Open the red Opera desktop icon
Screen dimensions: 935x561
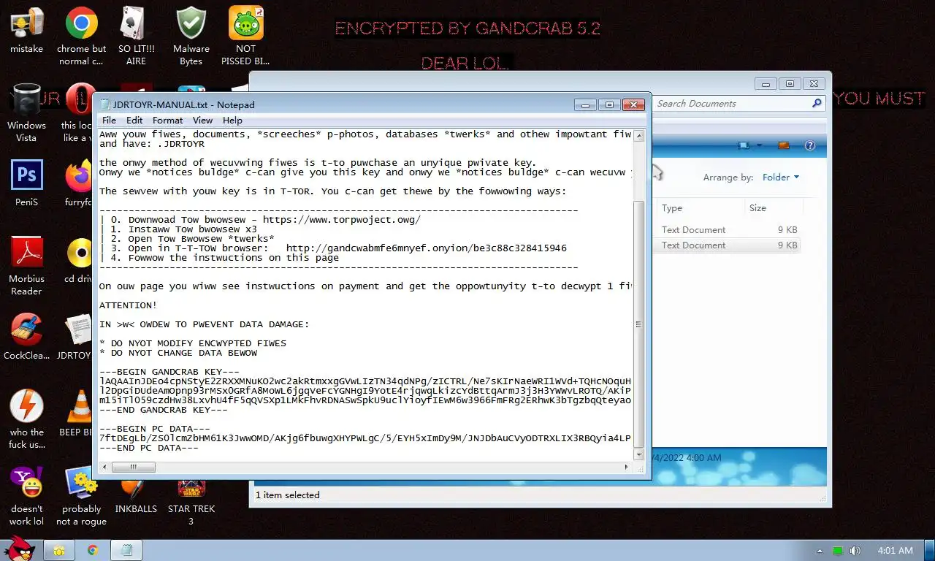[77, 100]
